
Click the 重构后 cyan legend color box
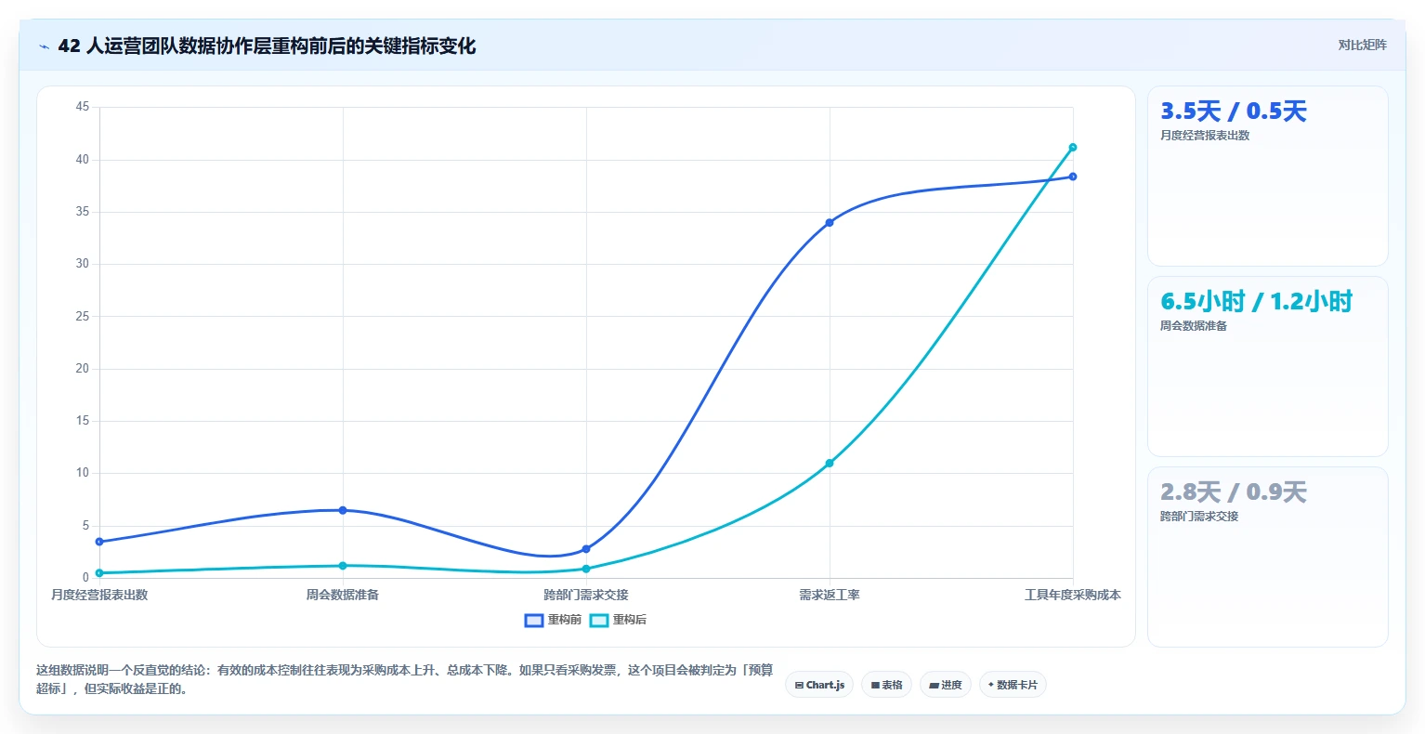599,620
